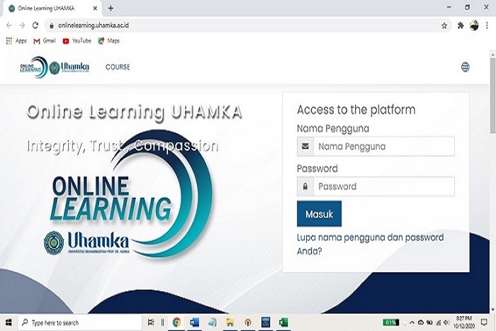Click the page vertical scrollbar thumb
Screen dimensions: 496x331
[492, 96]
